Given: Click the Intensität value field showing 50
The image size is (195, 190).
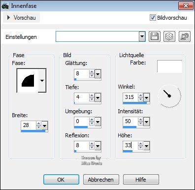Looking at the screenshot, I should (130, 122).
